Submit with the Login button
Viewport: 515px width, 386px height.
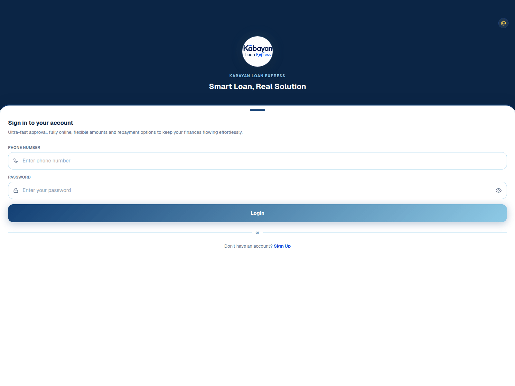pos(257,213)
